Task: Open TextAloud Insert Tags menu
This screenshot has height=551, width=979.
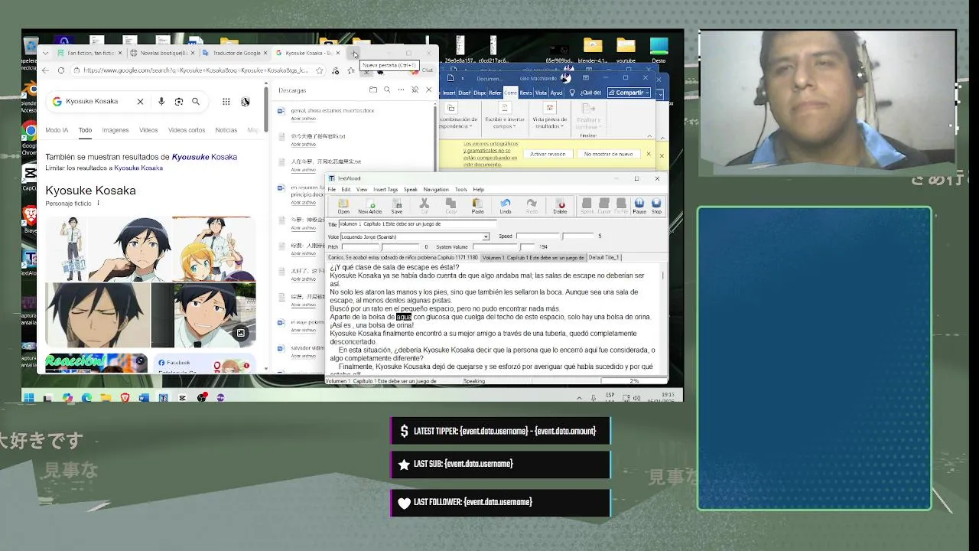Action: point(385,189)
